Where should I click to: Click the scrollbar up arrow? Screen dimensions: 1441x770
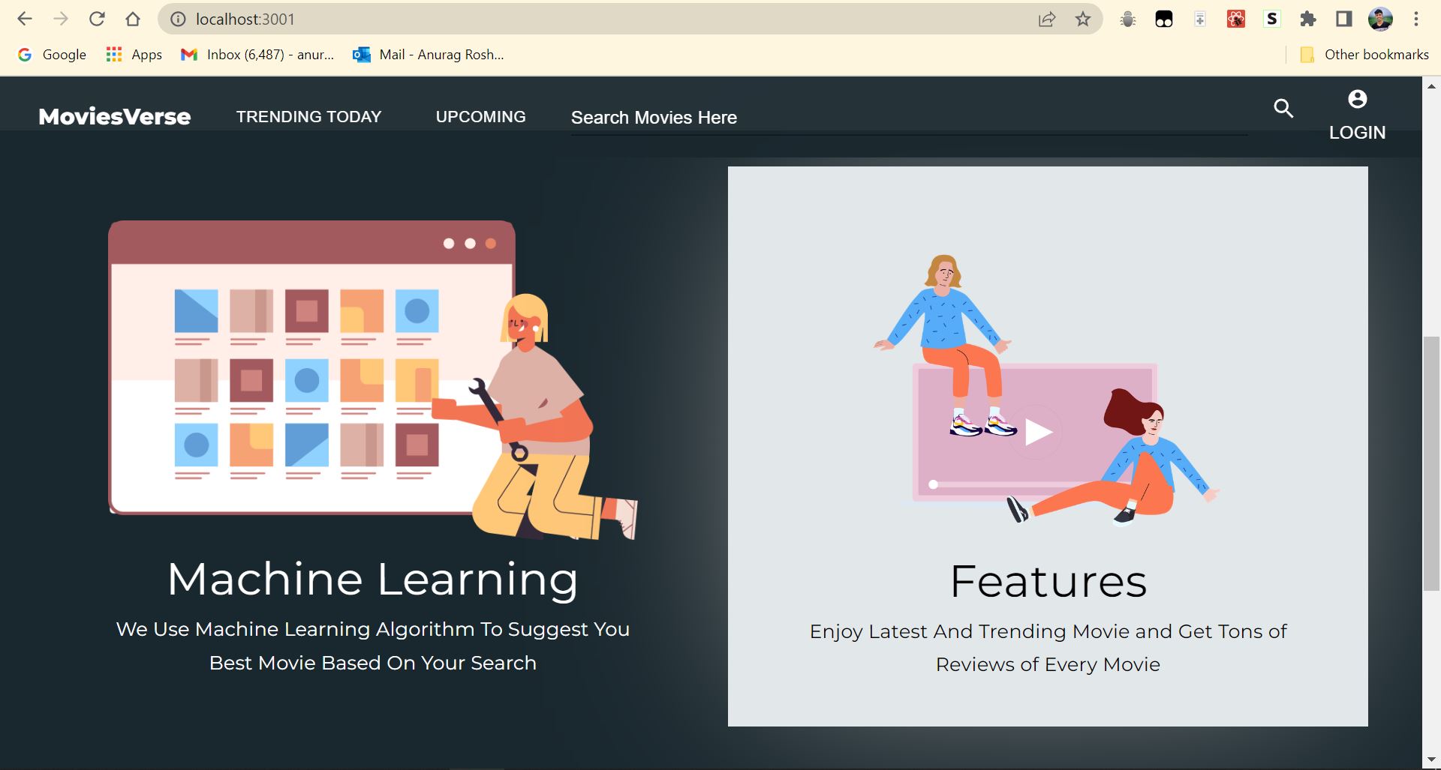click(x=1431, y=85)
